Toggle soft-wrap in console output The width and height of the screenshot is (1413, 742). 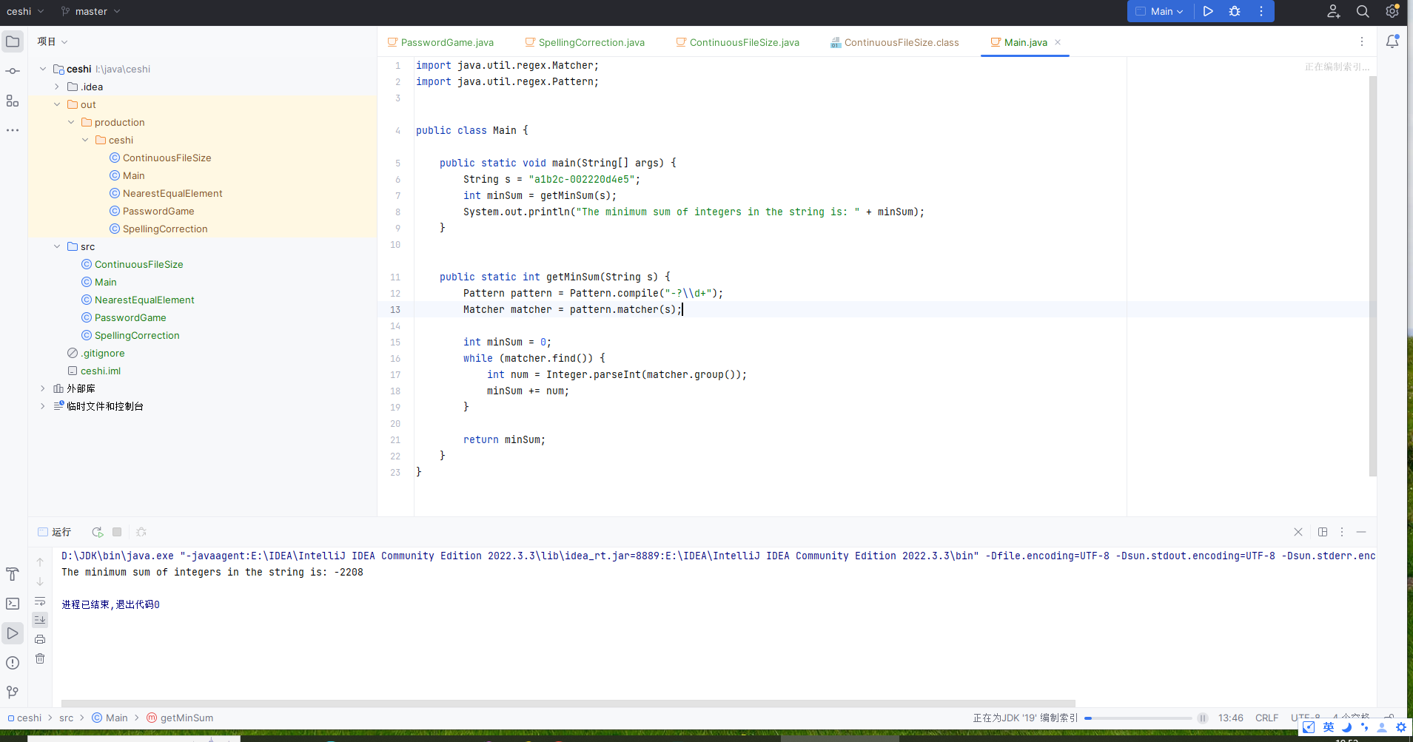(x=40, y=601)
